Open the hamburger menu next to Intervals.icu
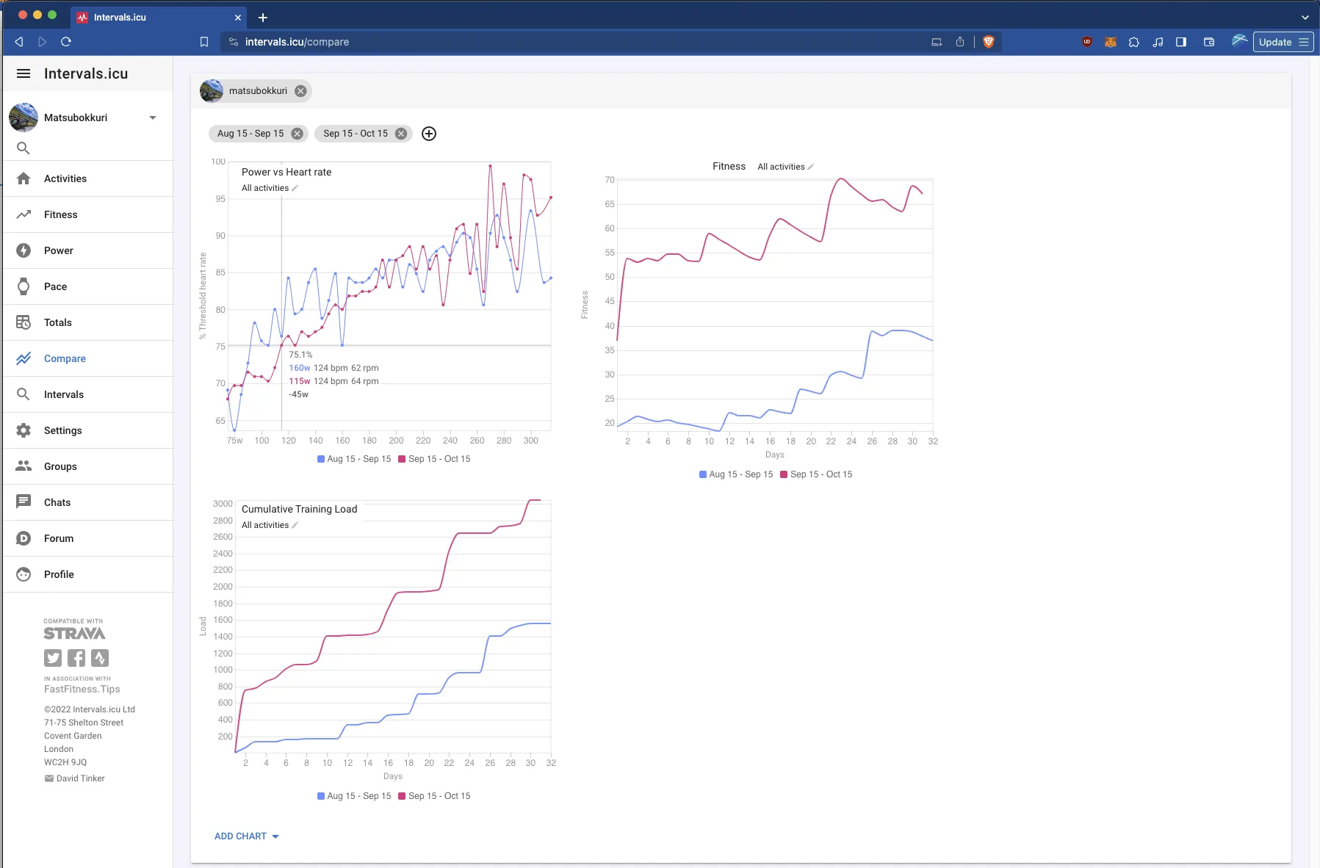Viewport: 1320px width, 868px height. tap(24, 73)
